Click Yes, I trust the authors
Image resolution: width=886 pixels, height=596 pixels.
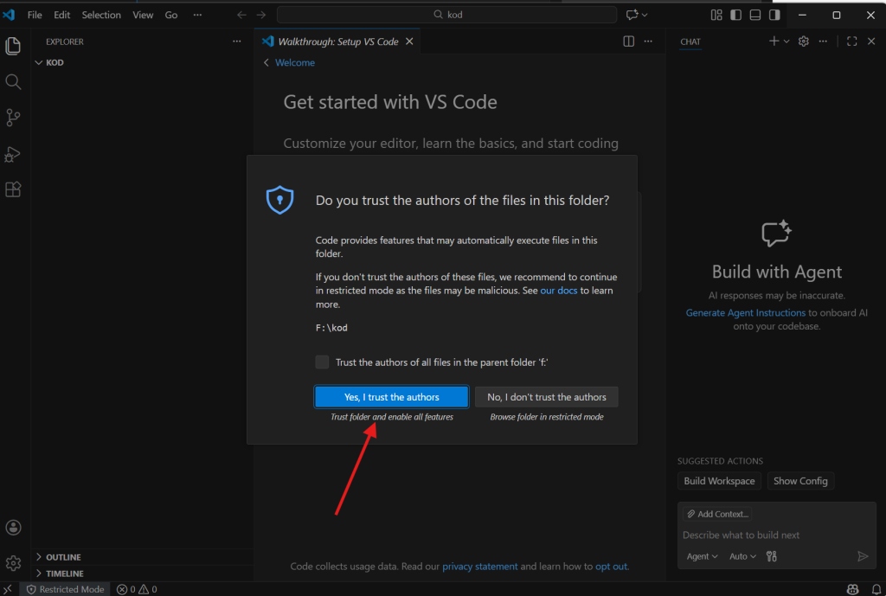[391, 397]
